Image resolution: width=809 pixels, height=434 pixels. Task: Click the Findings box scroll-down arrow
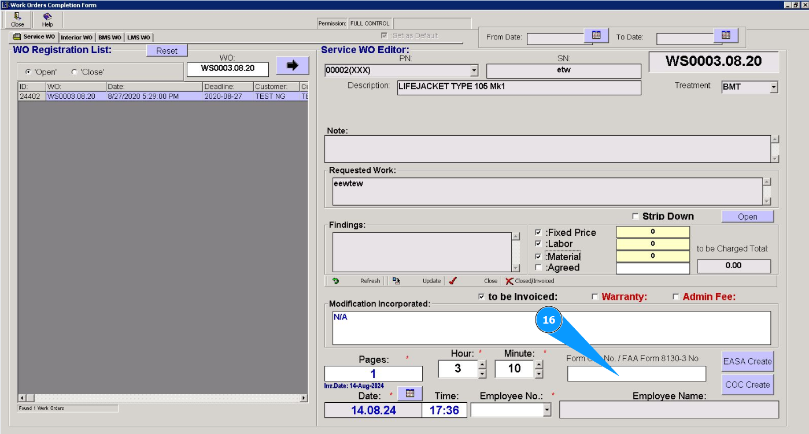tap(516, 268)
